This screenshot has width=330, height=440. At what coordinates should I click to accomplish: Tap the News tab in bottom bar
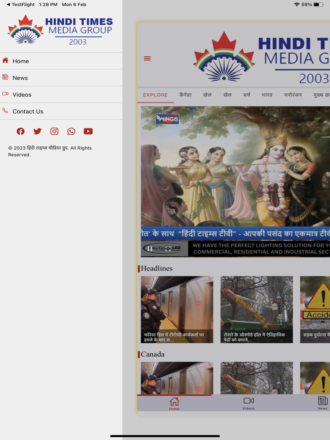coord(322,403)
